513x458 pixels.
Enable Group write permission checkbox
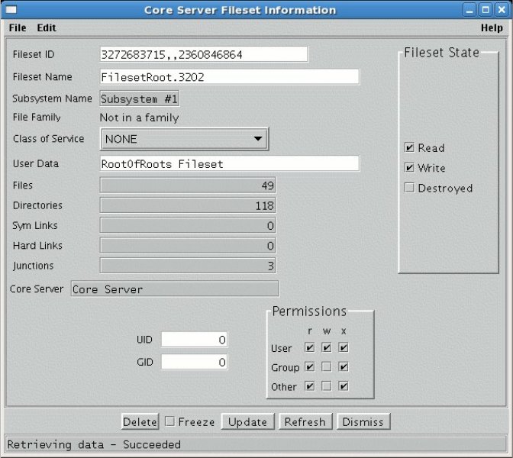(x=326, y=366)
